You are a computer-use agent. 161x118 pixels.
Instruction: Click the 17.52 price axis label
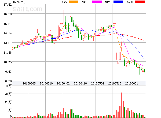(8, 5)
